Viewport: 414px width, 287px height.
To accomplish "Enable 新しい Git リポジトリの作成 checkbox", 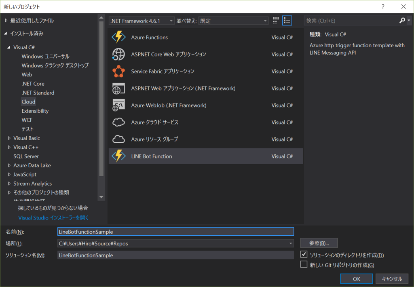I will tap(304, 264).
